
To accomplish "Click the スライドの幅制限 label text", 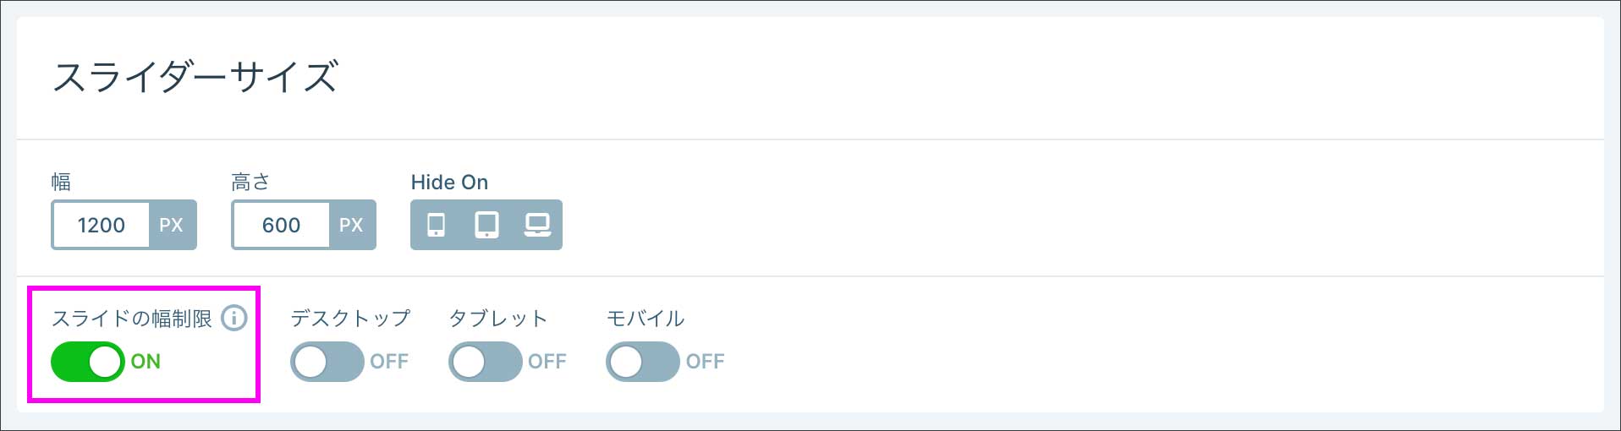I will pyautogui.click(x=132, y=319).
